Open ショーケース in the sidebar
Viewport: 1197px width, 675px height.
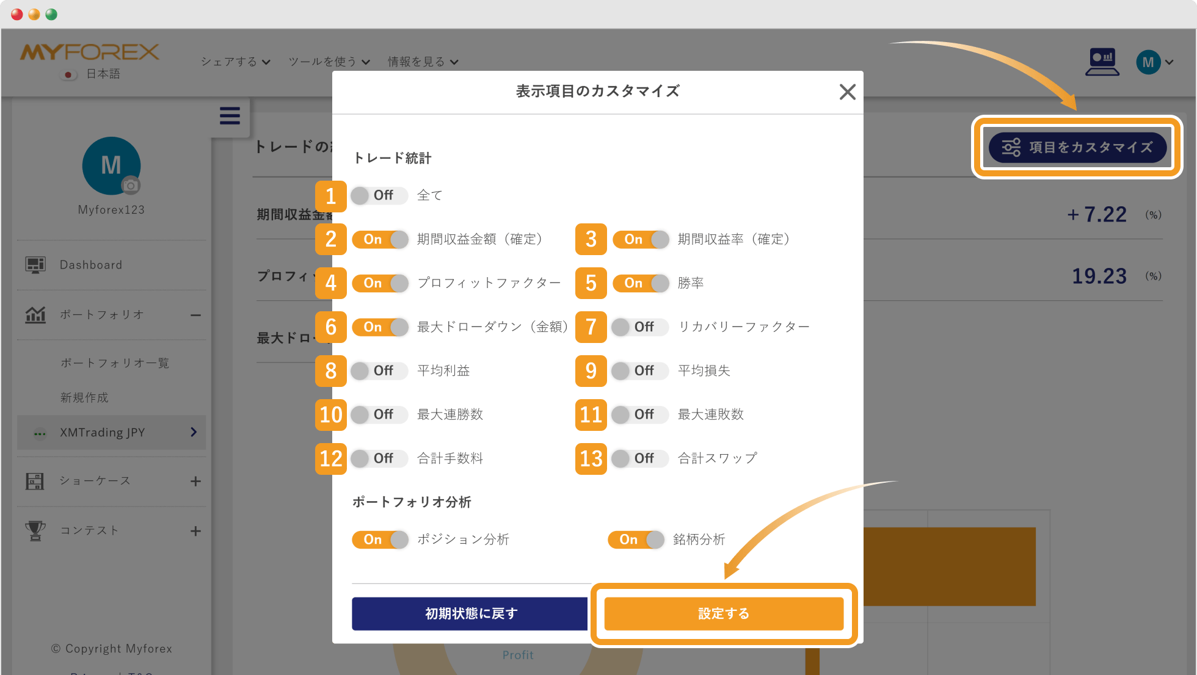point(111,481)
